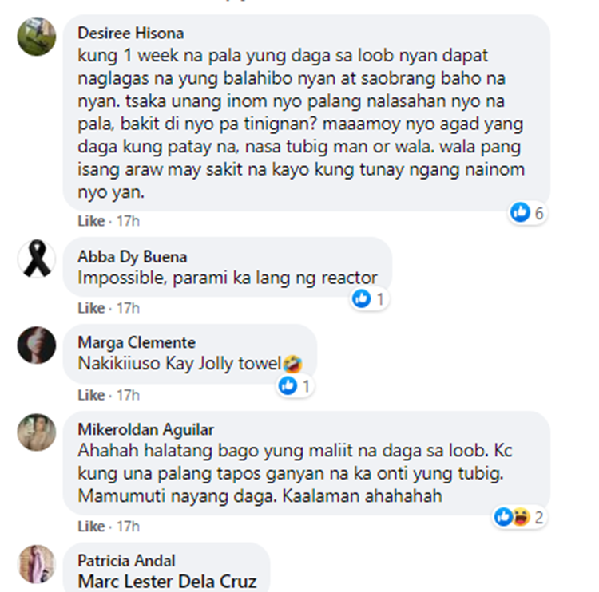View the 6 likes on Desiree's comment
Viewport: 599px width, 592px height.
[527, 212]
